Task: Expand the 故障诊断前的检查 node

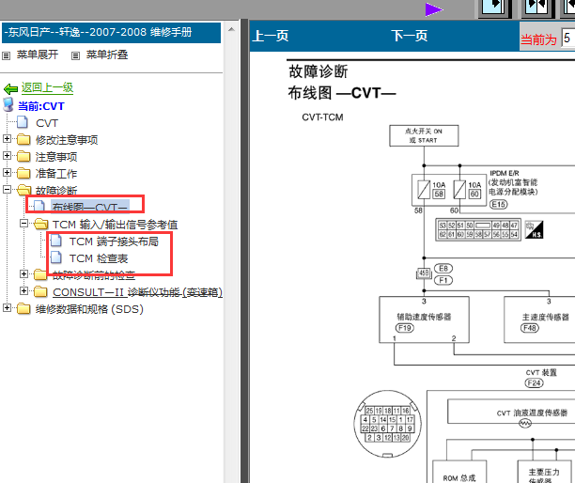Action: click(23, 273)
